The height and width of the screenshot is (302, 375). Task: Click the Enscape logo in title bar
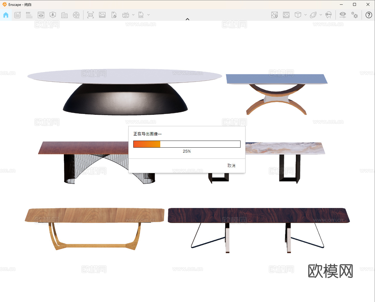(5, 4)
